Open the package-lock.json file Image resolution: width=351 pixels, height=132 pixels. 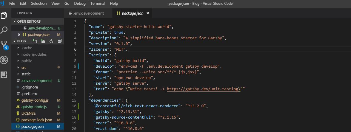pos(37,120)
